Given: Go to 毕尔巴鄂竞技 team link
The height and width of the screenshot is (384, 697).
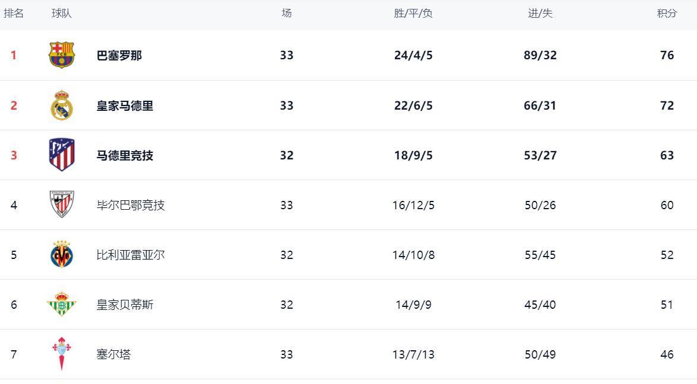Looking at the screenshot, I should [x=131, y=205].
